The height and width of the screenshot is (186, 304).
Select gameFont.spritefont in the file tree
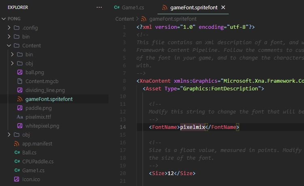click(x=49, y=99)
